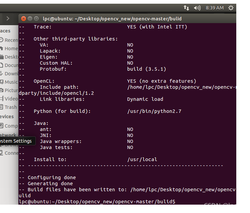Click the Home house icon
250x213 pixels.
coord(1,48)
